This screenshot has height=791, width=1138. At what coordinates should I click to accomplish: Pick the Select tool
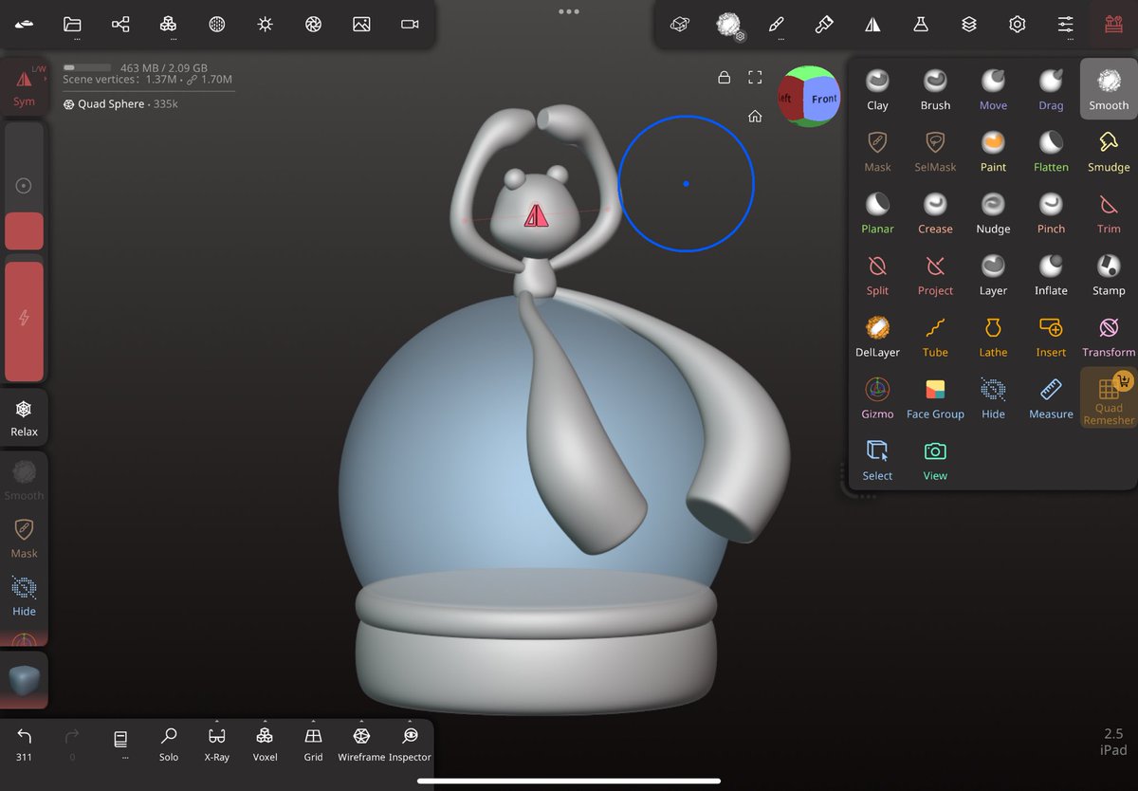pos(877,459)
